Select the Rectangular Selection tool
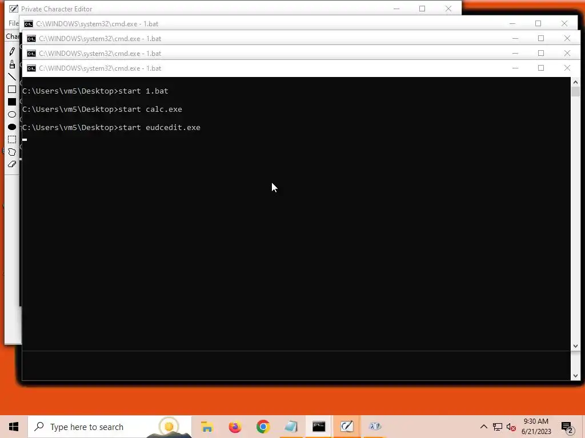The image size is (585, 438). pos(12,139)
